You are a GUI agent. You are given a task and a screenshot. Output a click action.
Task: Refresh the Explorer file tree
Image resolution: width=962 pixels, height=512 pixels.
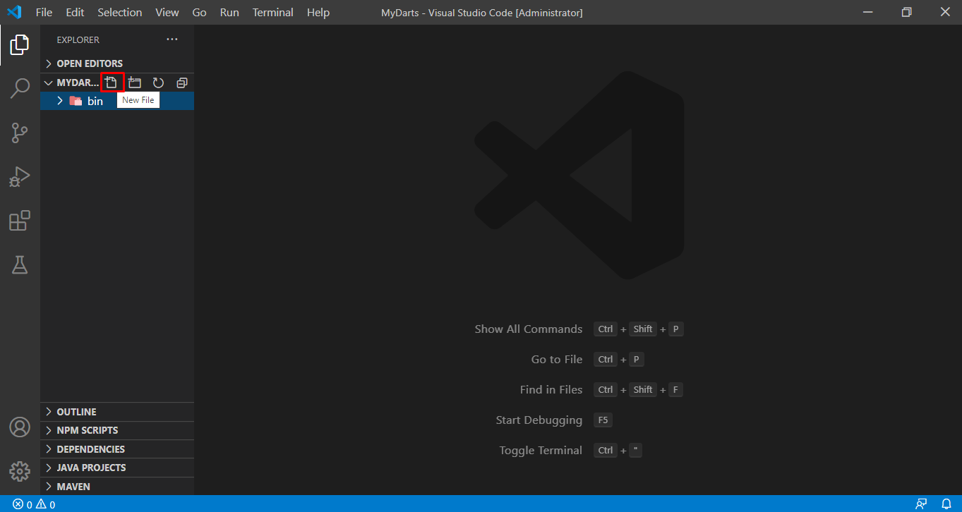click(158, 83)
